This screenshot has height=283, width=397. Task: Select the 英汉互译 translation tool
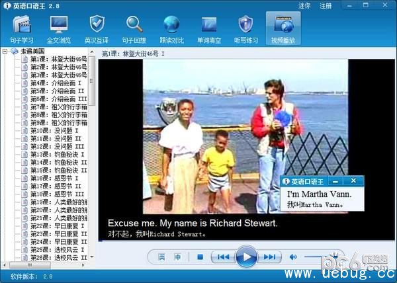[x=97, y=28]
